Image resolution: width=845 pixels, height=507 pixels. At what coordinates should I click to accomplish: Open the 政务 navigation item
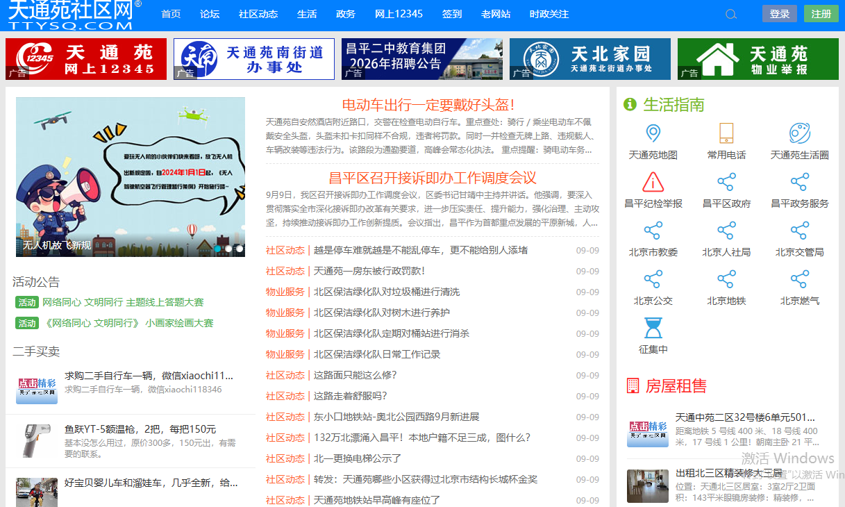[x=346, y=14]
